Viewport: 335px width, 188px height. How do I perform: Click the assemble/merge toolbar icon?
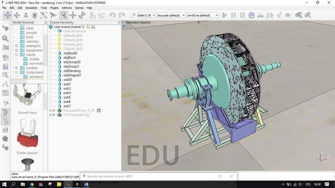click(x=93, y=15)
